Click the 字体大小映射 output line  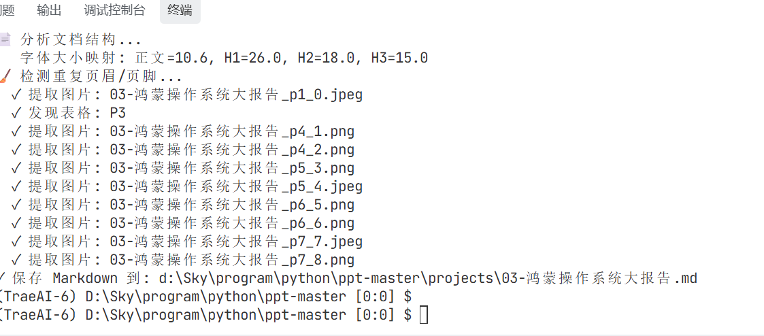(x=224, y=58)
